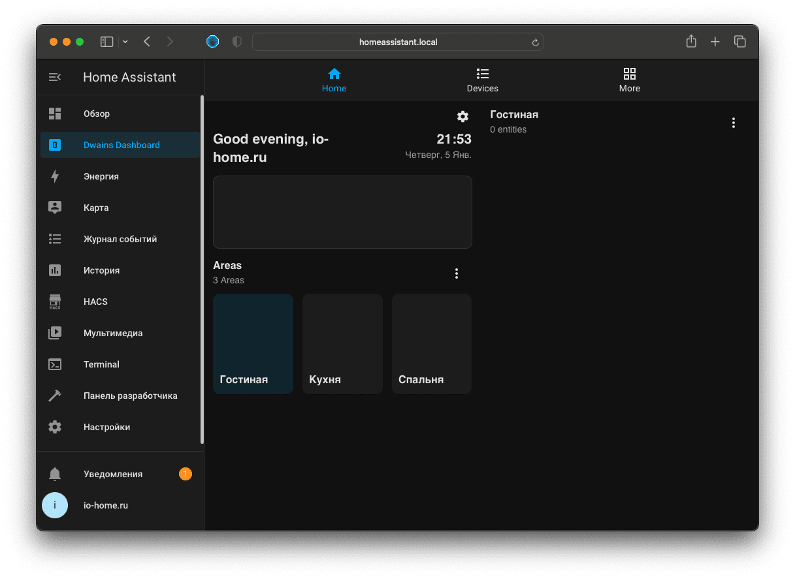Collapse the sidebar with the arrows icon
The height and width of the screenshot is (579, 795).
[55, 76]
